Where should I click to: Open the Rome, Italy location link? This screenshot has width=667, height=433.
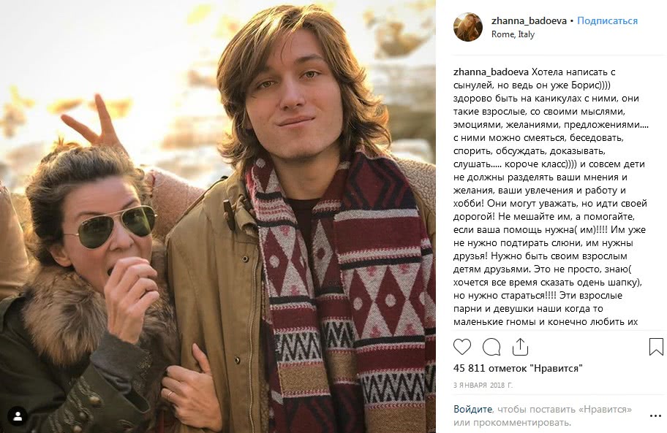pos(513,34)
